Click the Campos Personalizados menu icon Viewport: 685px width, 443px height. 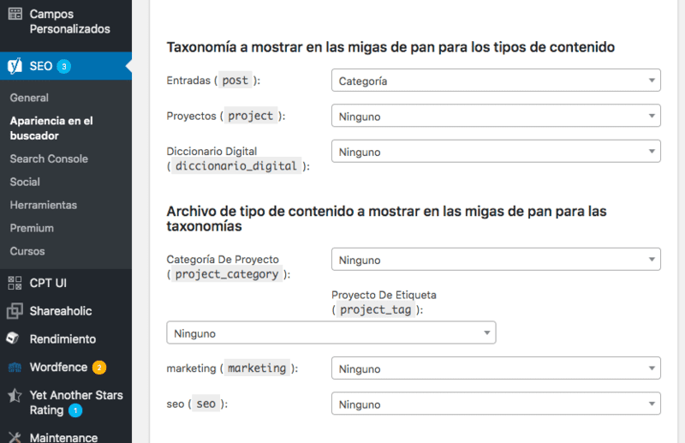click(x=15, y=15)
